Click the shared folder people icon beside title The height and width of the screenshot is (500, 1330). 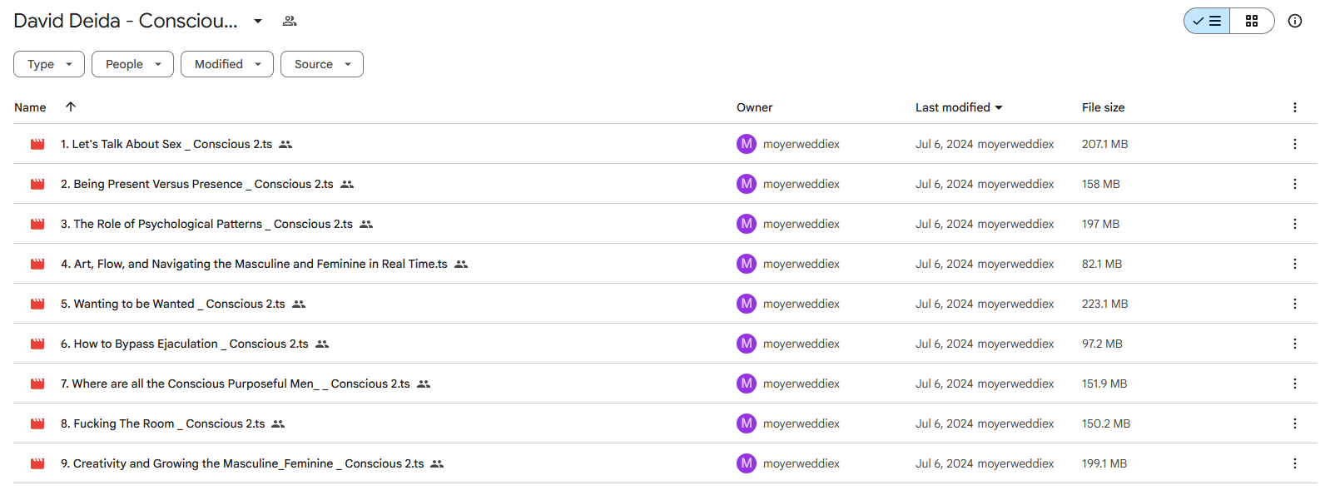click(290, 21)
